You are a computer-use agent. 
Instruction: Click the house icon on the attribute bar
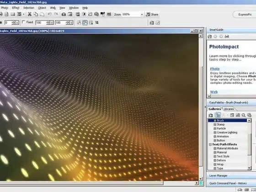152,23
